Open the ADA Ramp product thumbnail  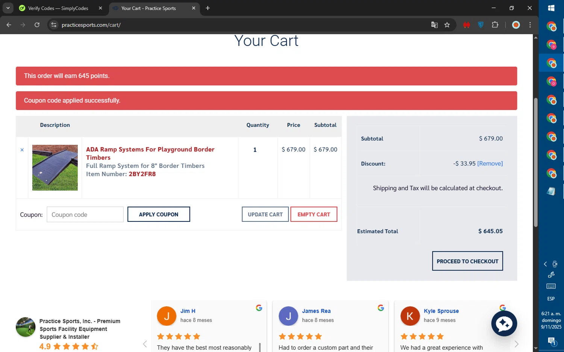pos(55,168)
